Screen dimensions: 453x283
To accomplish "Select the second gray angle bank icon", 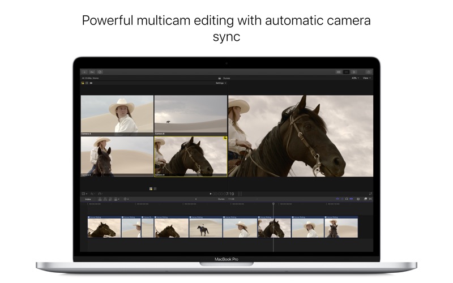I will coord(155,189).
